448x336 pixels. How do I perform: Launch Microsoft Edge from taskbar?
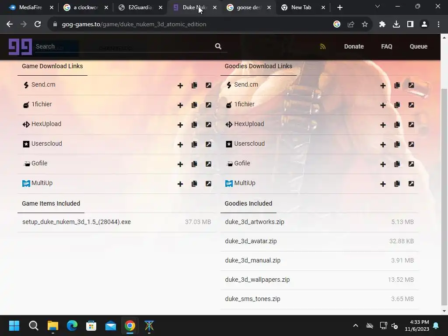pos(72,325)
